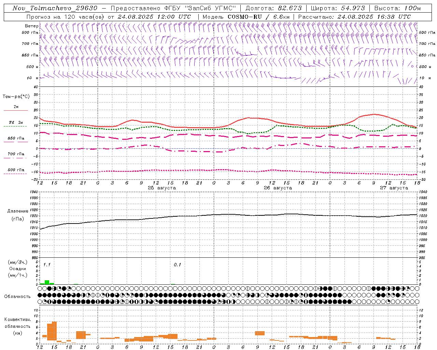The height and width of the screenshot is (350, 437).
Task: Click the Прогноз на 120 часа(ов) text
Action: click(66, 17)
